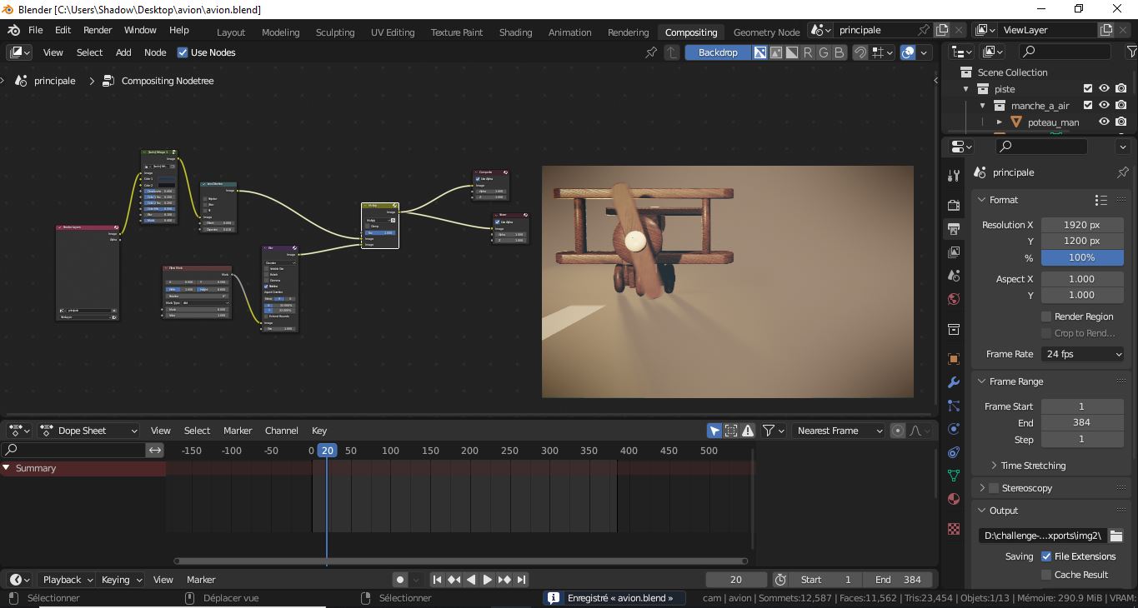Show only the Red channel in backdrop
Screen dimensions: 1138x608
tap(807, 52)
